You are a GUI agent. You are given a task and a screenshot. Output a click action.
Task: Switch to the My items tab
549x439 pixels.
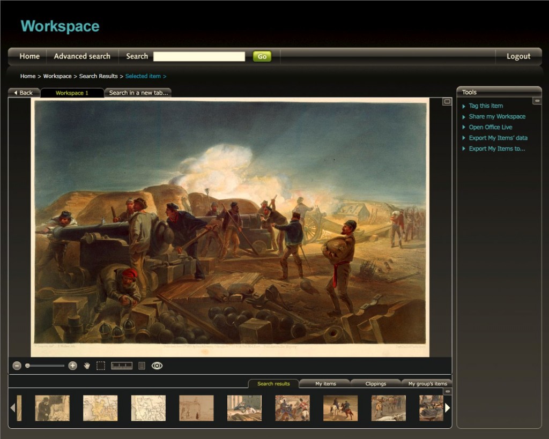325,384
